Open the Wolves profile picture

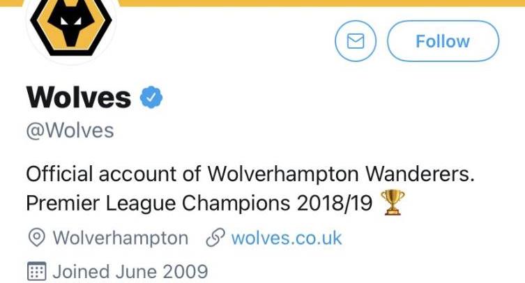pos(71,27)
